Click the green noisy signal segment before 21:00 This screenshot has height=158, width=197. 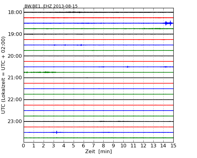(40, 72)
